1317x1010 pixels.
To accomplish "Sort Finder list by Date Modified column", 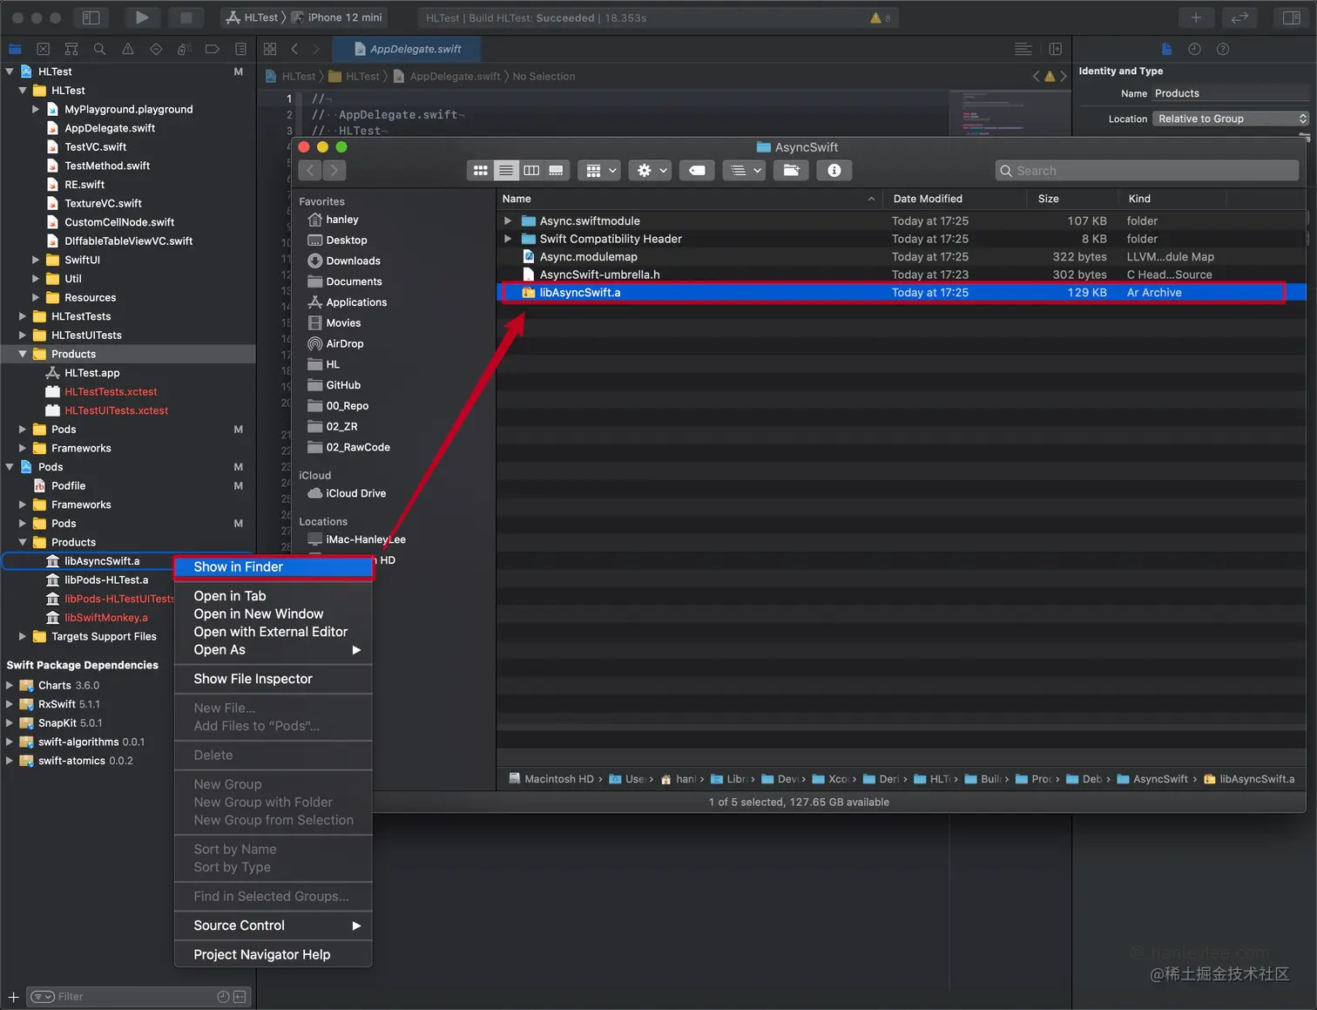I will [956, 199].
